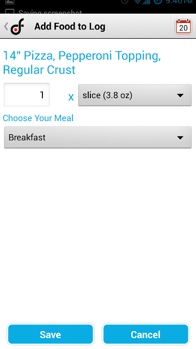Focus the quantity field showing 1
This screenshot has height=349, width=196.
coord(27,95)
